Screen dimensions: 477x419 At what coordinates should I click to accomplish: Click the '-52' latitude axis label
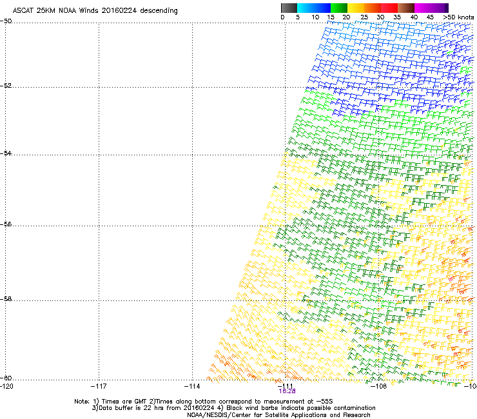(6, 86)
